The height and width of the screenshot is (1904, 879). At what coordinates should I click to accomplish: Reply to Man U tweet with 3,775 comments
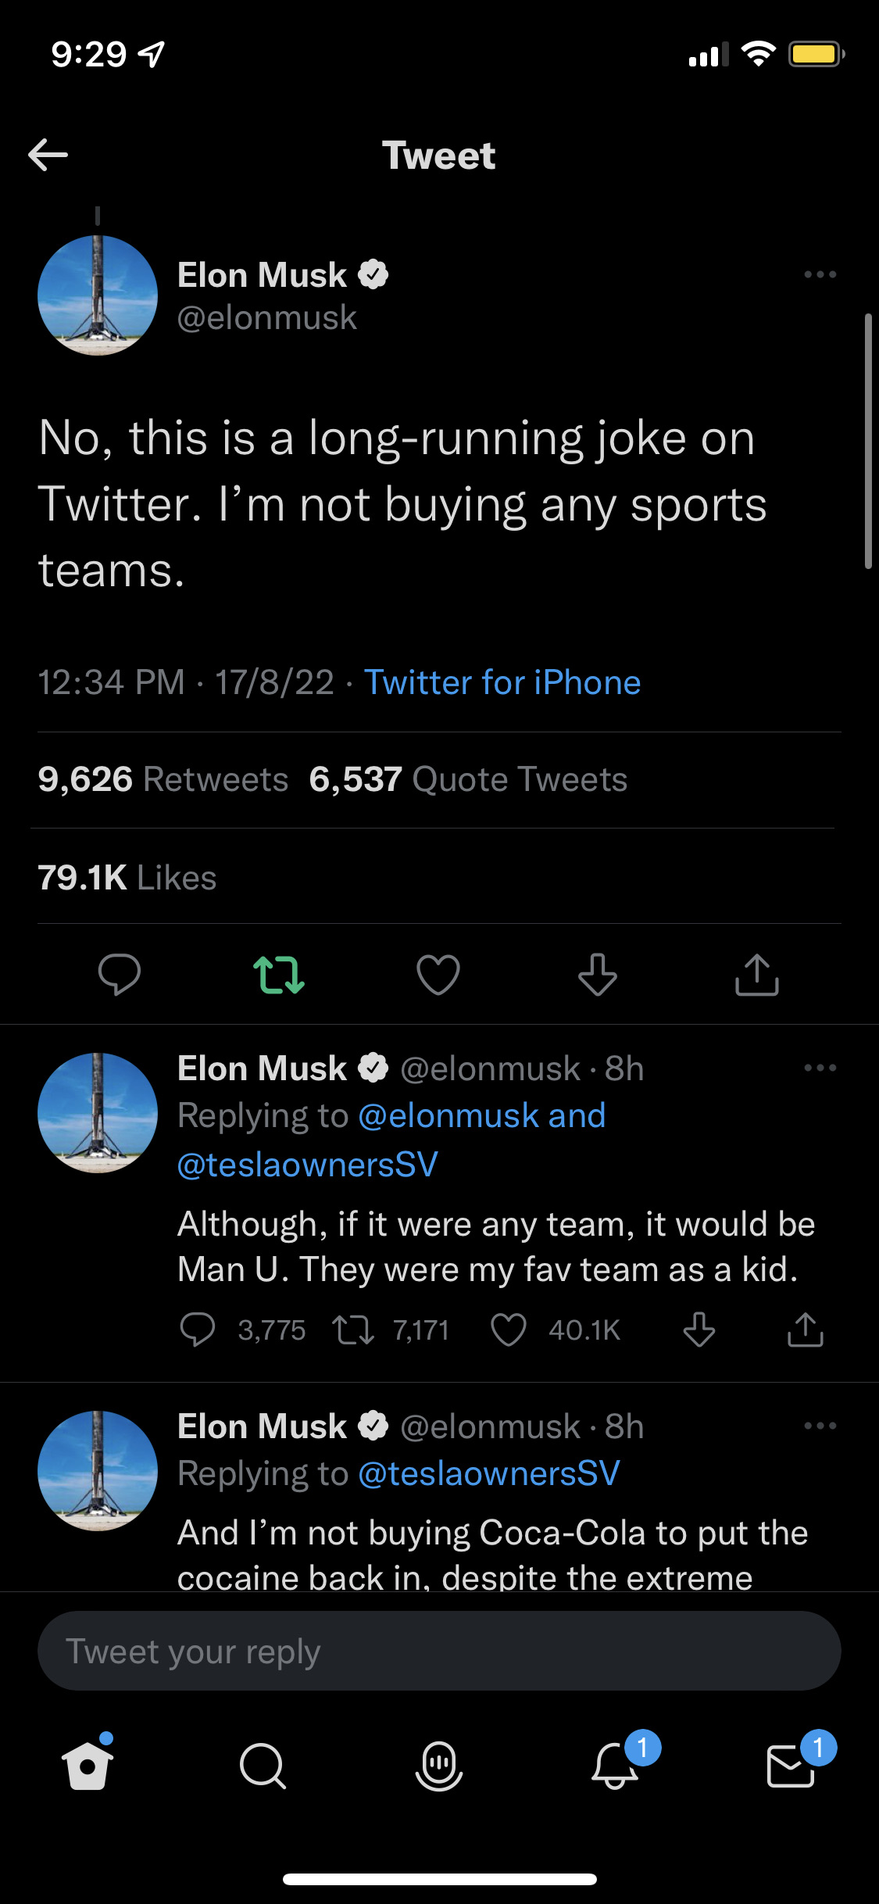[198, 1330]
